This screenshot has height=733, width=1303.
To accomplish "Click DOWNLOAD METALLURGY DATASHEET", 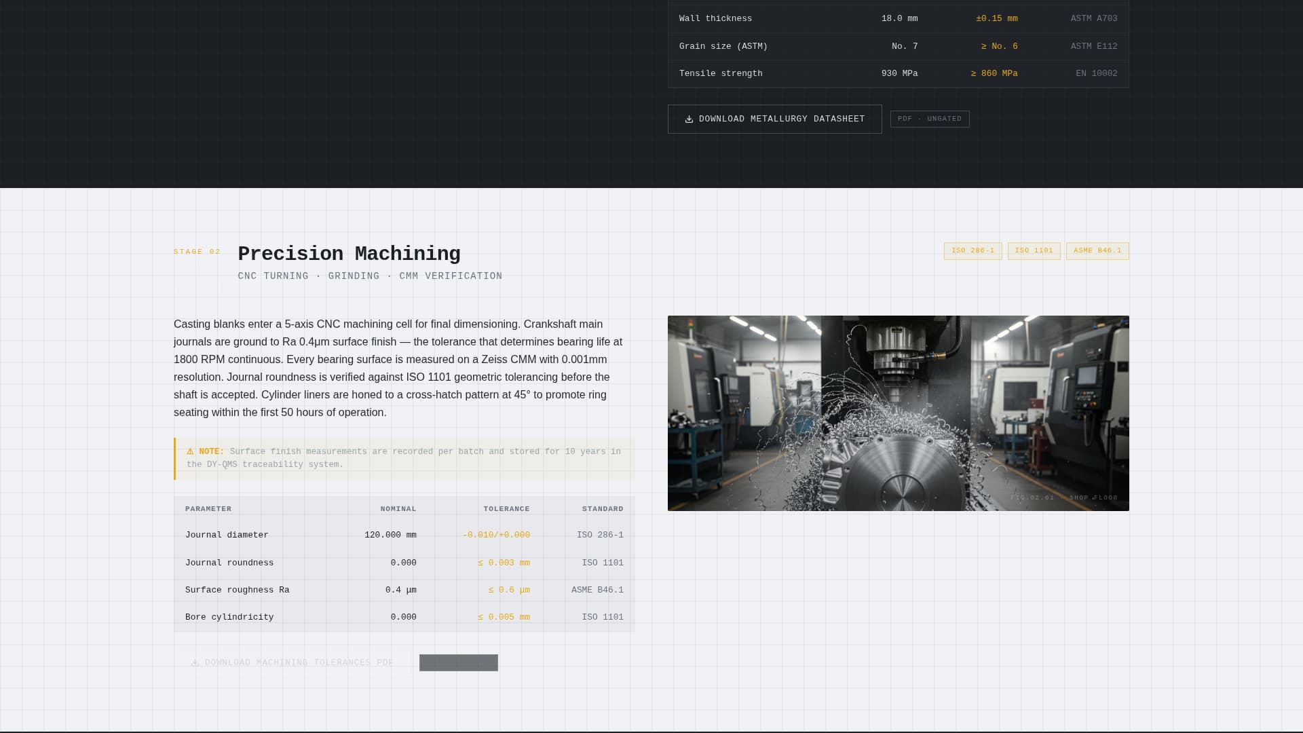I will click(x=775, y=119).
